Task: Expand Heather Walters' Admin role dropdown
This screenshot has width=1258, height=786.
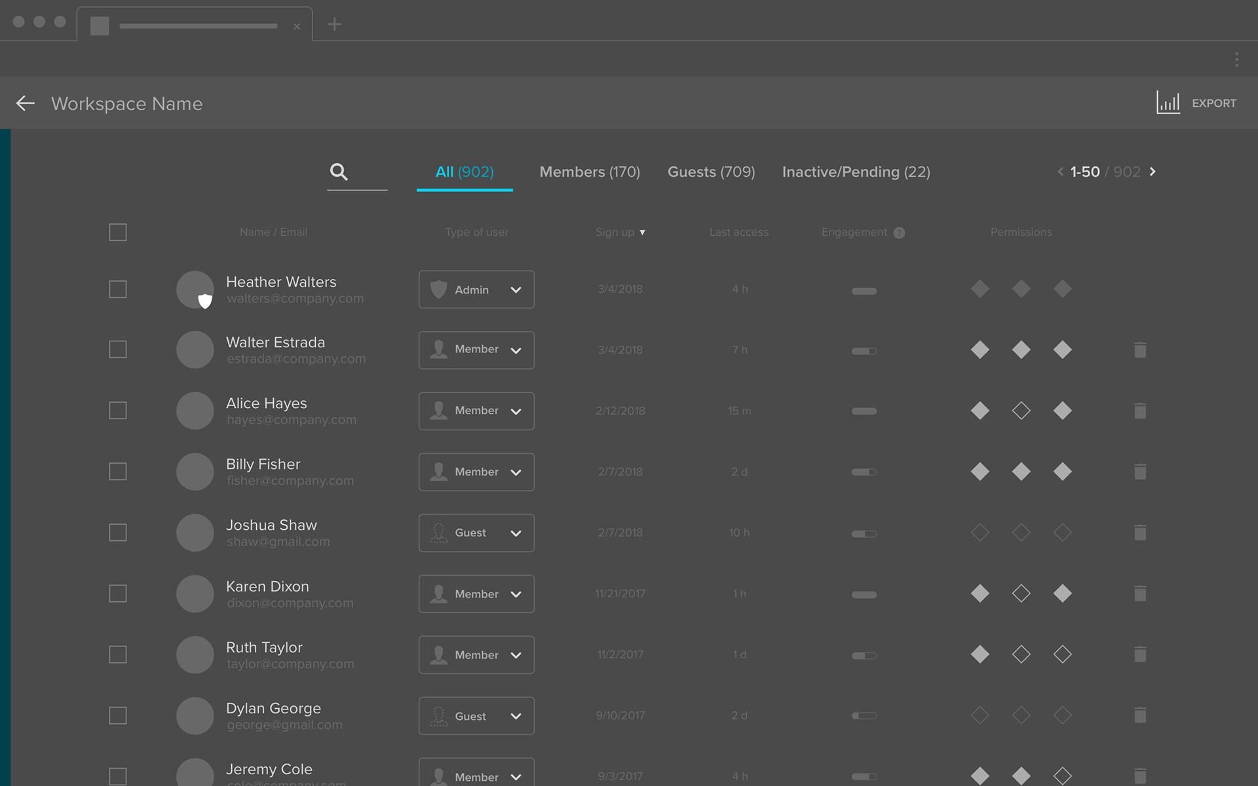Action: 476,290
